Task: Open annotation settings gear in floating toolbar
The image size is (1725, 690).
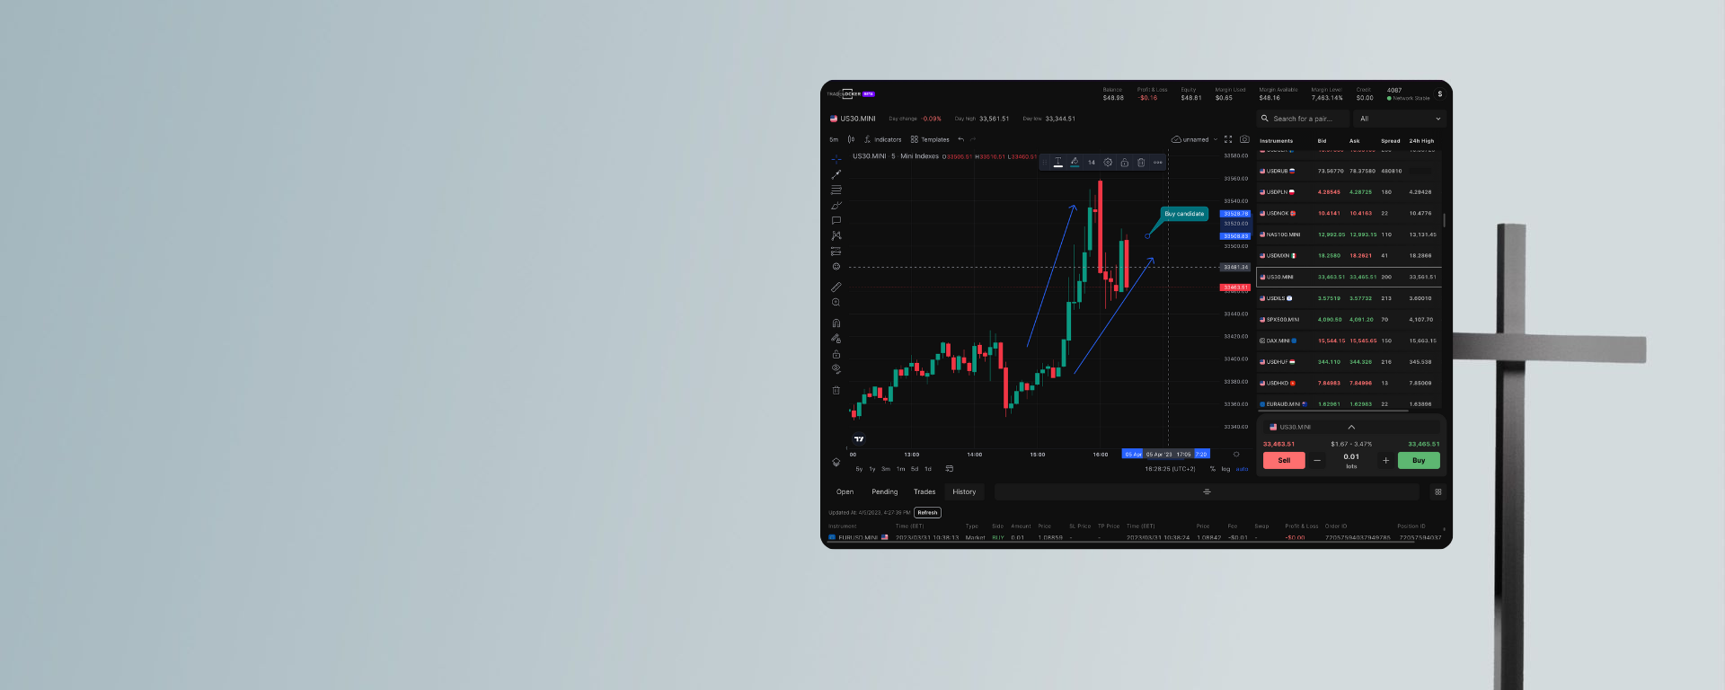Action: pyautogui.click(x=1108, y=163)
